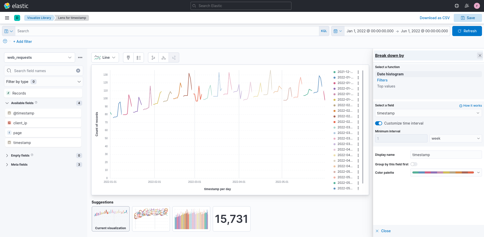Screen dimensions: 484x237
Task: Click the Visualize Library breadcrumb
Action: click(39, 18)
